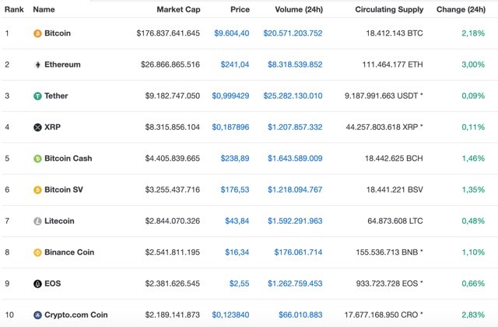Screen dimensions: 498x327
Task: Open Tether's 24h volume link
Action: (293, 96)
